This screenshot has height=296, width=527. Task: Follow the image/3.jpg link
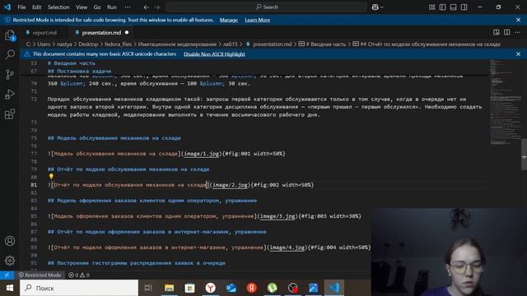click(277, 216)
